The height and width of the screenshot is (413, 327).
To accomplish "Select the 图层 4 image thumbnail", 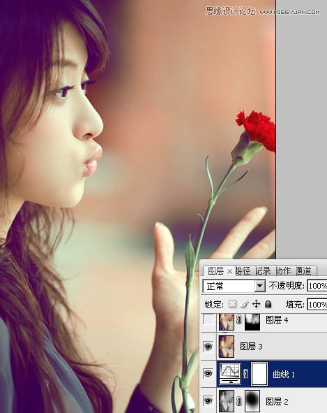I will (227, 322).
